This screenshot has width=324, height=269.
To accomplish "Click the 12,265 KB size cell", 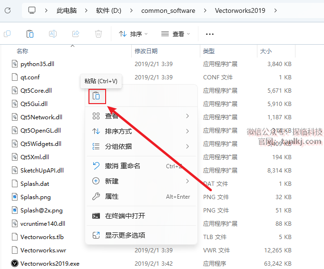I will click(x=278, y=250).
